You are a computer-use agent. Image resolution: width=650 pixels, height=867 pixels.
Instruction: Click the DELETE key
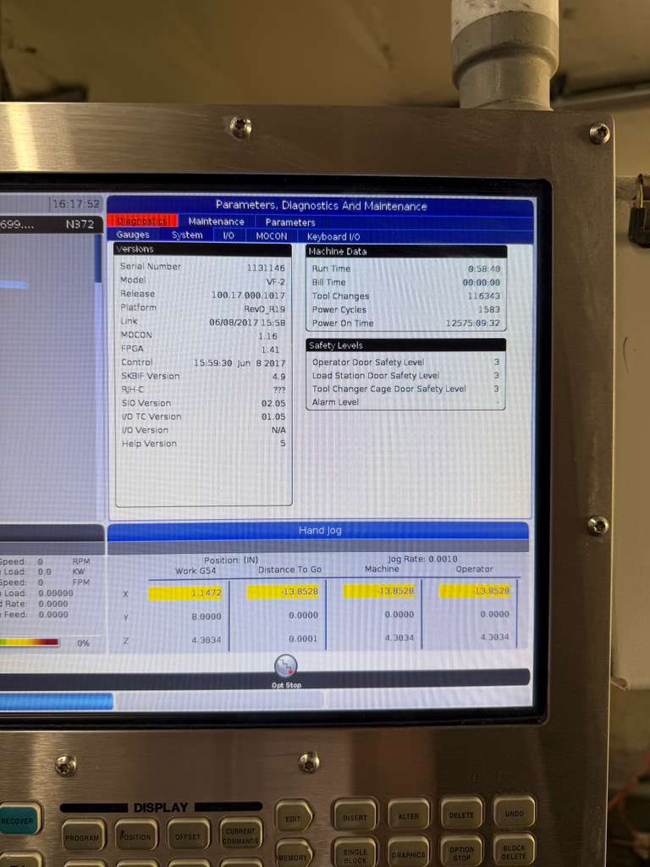pyautogui.click(x=461, y=814)
